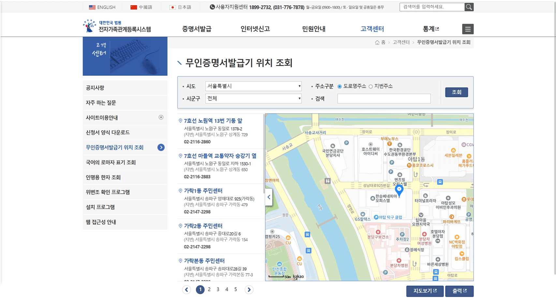Image resolution: width=556 pixels, height=308 pixels.
Task: Click the search magnifier icon
Action: [469, 7]
